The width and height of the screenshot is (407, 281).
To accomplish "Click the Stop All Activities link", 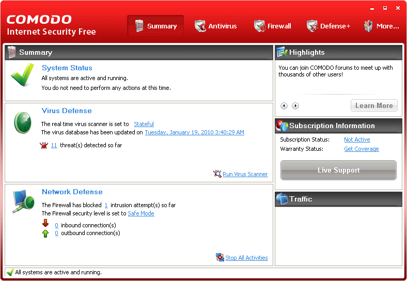I will [246, 258].
